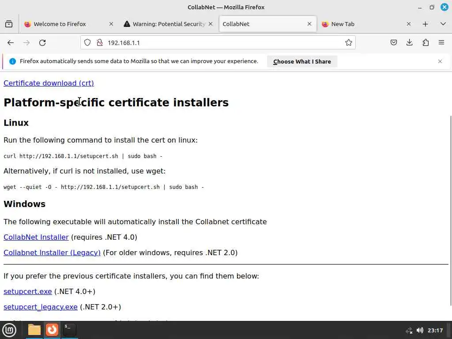Image resolution: width=452 pixels, height=339 pixels.
Task: Maximize the Firefox window
Action: (432, 7)
